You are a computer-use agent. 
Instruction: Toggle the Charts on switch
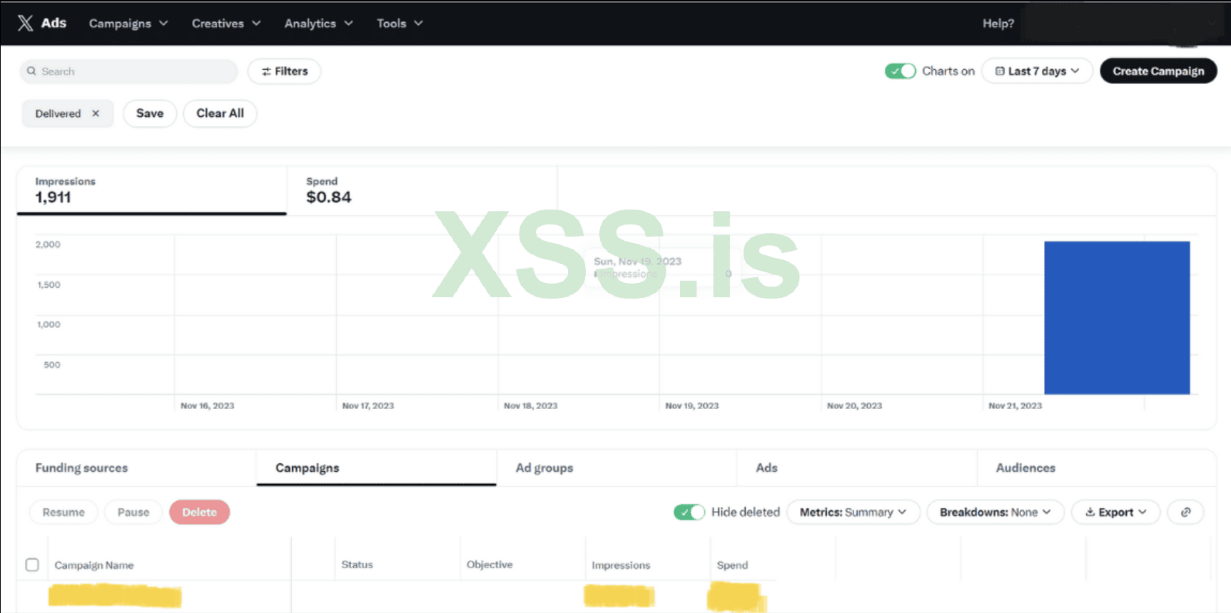900,71
